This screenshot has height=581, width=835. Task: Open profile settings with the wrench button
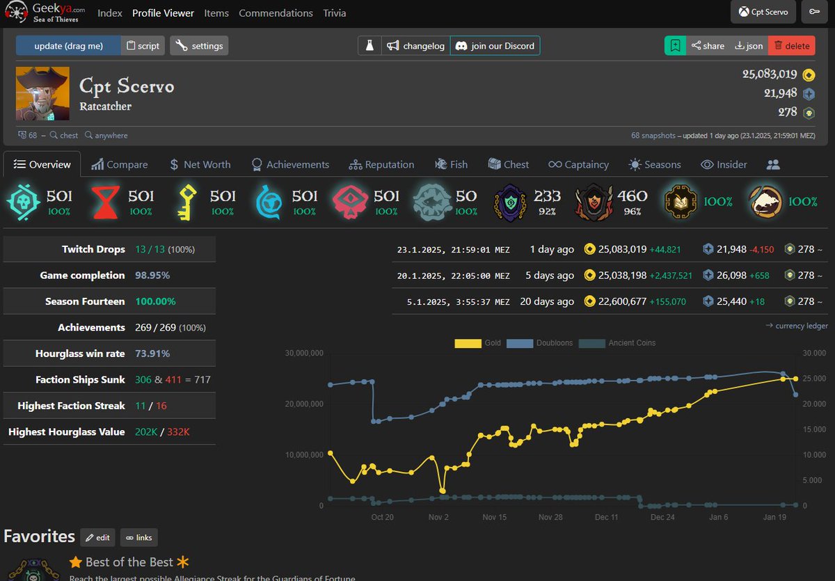pos(199,46)
